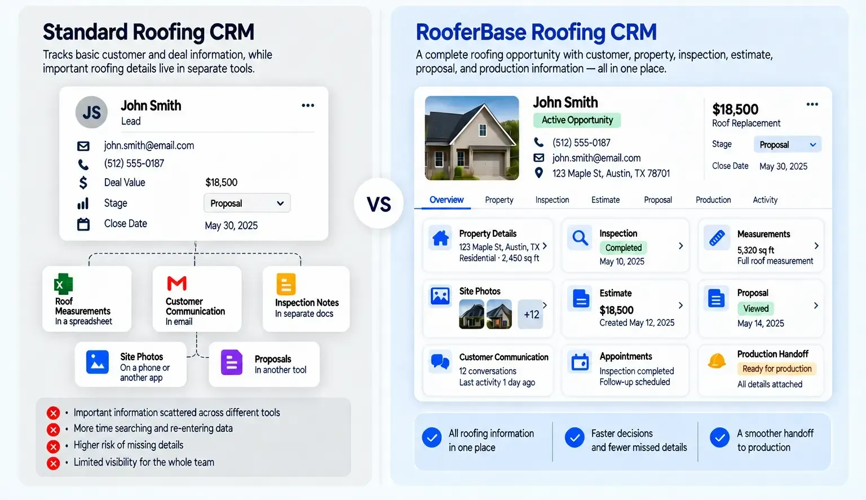This screenshot has height=500, width=866.
Task: Click the Gmail icon on Customer Communication card
Action: pos(177,284)
